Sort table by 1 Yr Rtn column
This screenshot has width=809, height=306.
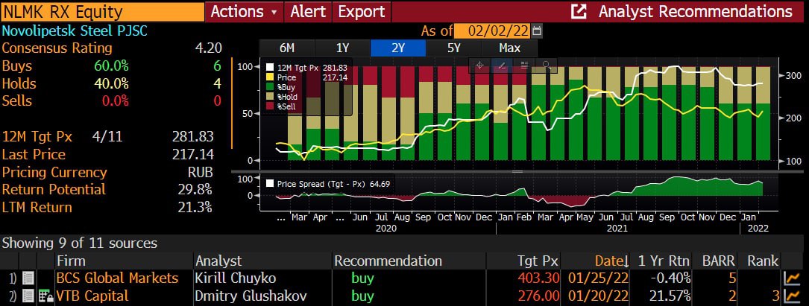coord(665,261)
